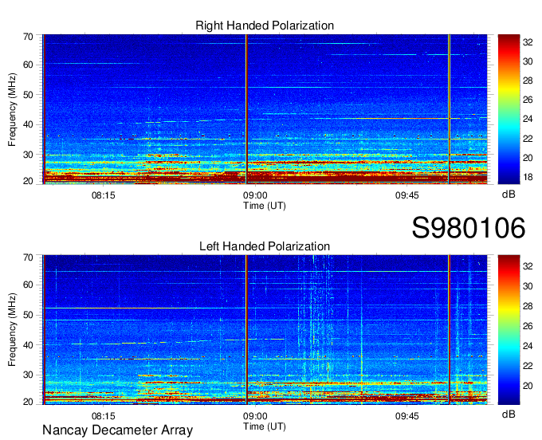Screen dimensions: 542x440
Task: Click the Right Handed Polarization spectrogram
Action: coord(265,109)
